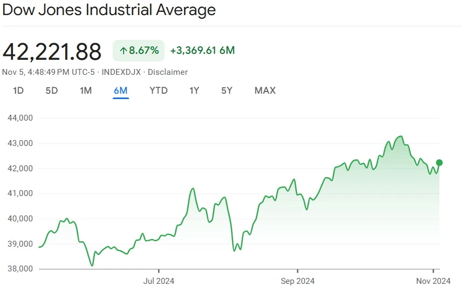
Task: Switch chart to YTD range
Action: tap(159, 90)
